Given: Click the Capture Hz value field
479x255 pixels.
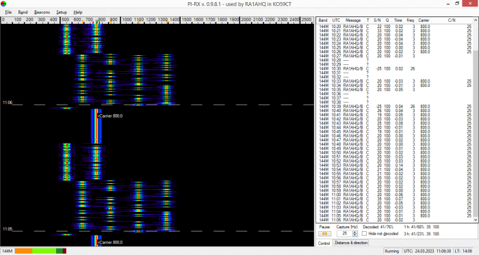Looking at the screenshot, I should (x=345, y=233).
